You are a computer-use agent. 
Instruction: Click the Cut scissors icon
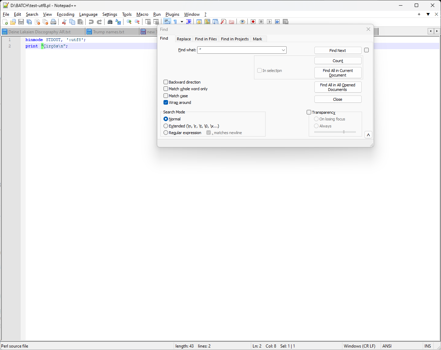(64, 22)
